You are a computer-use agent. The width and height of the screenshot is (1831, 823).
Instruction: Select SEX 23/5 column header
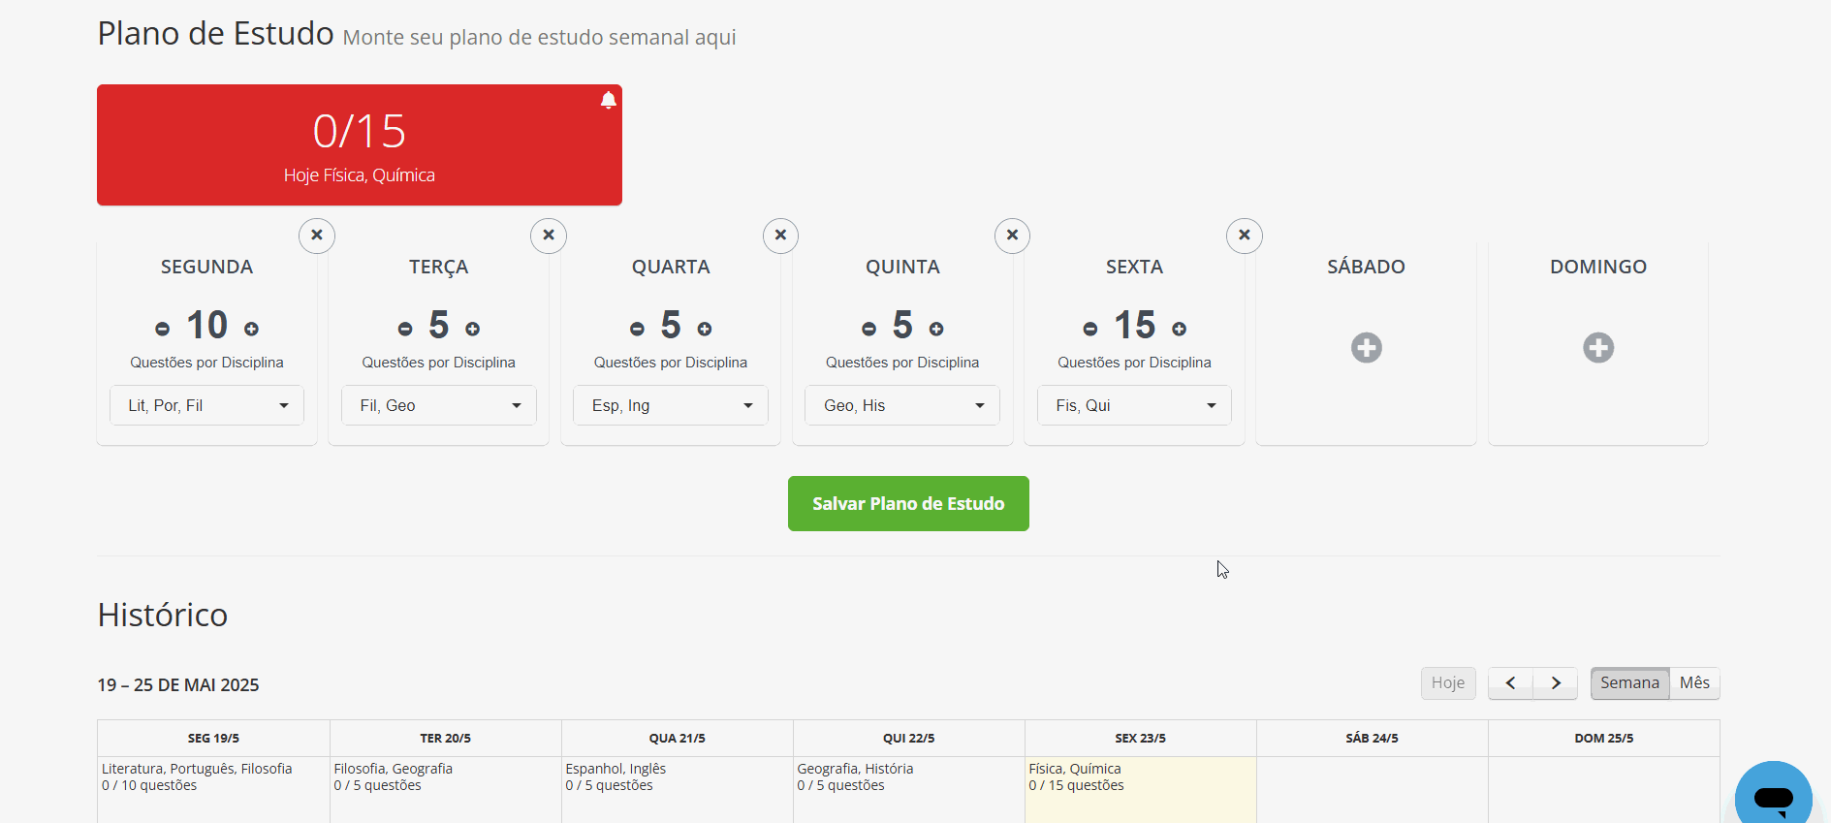click(x=1140, y=738)
